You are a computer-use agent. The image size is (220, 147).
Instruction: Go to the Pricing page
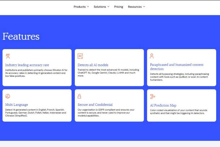pyautogui.click(x=119, y=7)
